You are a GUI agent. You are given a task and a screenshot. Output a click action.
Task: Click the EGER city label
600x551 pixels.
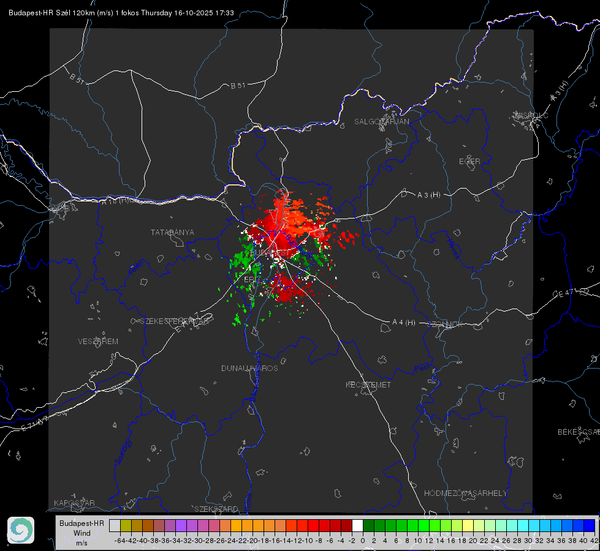469,162
